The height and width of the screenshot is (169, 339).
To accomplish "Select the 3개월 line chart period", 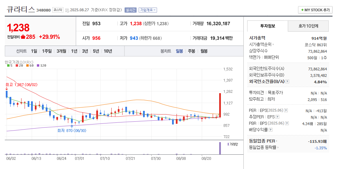I will coord(61,51).
